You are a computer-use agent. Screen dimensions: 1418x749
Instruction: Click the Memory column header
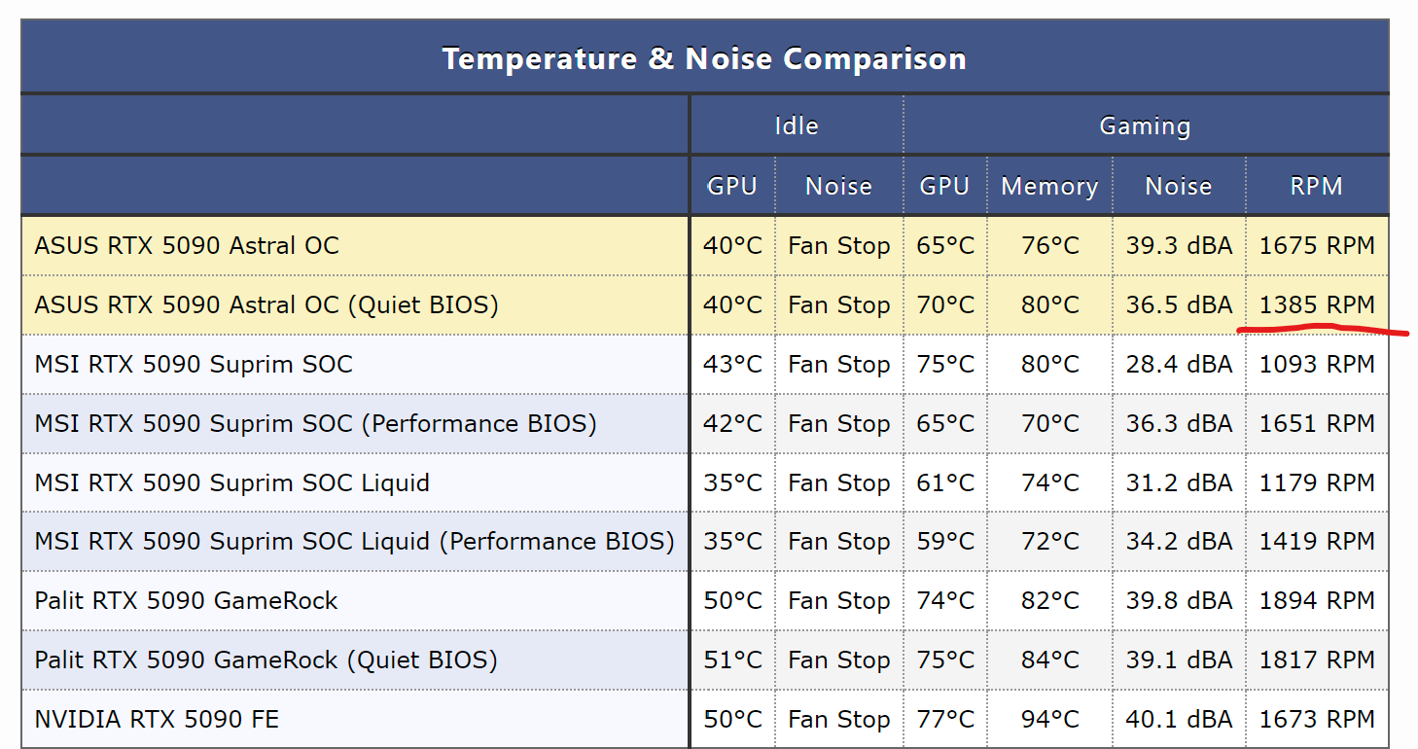coord(1049,186)
